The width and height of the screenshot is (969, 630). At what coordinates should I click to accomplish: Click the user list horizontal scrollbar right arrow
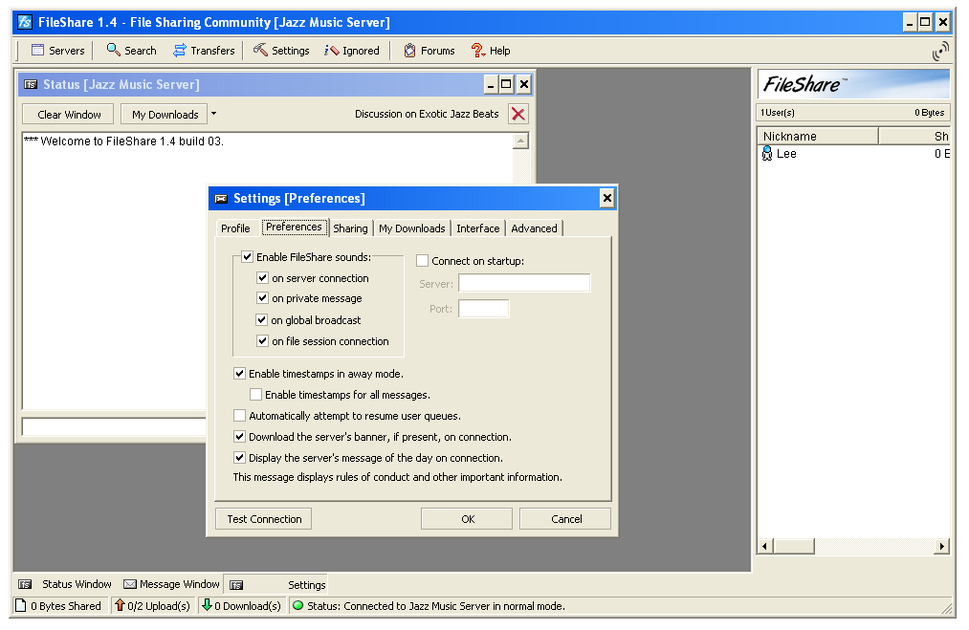click(942, 547)
